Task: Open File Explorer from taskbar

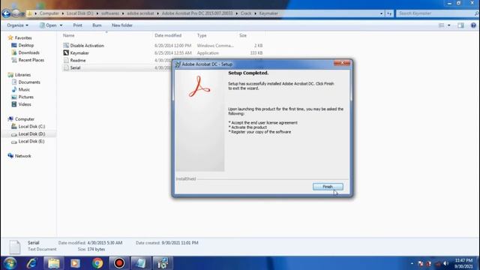Action: [x=53, y=263]
